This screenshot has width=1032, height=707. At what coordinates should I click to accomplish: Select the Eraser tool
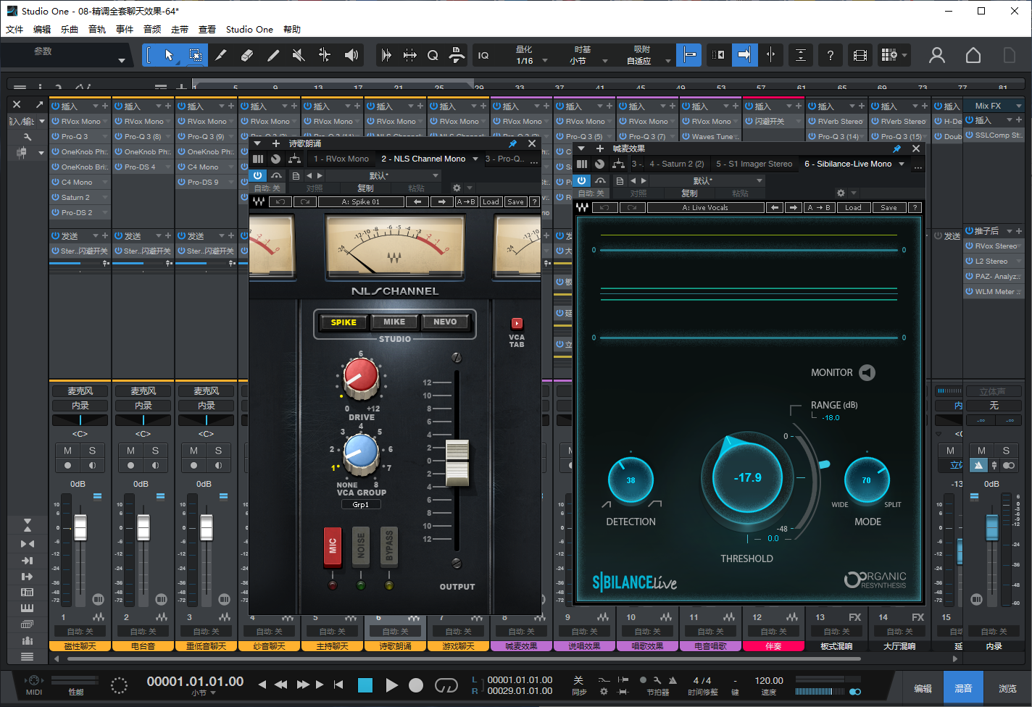pos(246,55)
